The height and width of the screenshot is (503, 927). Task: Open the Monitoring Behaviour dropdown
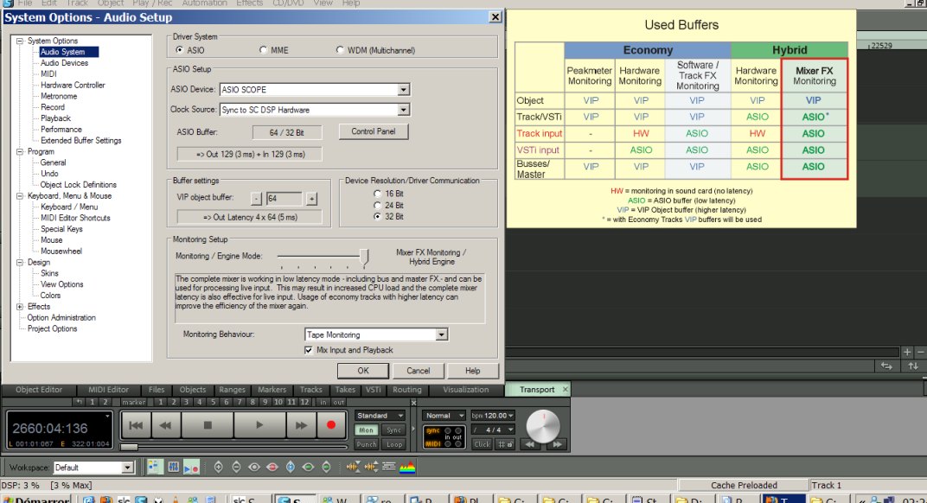pos(441,334)
